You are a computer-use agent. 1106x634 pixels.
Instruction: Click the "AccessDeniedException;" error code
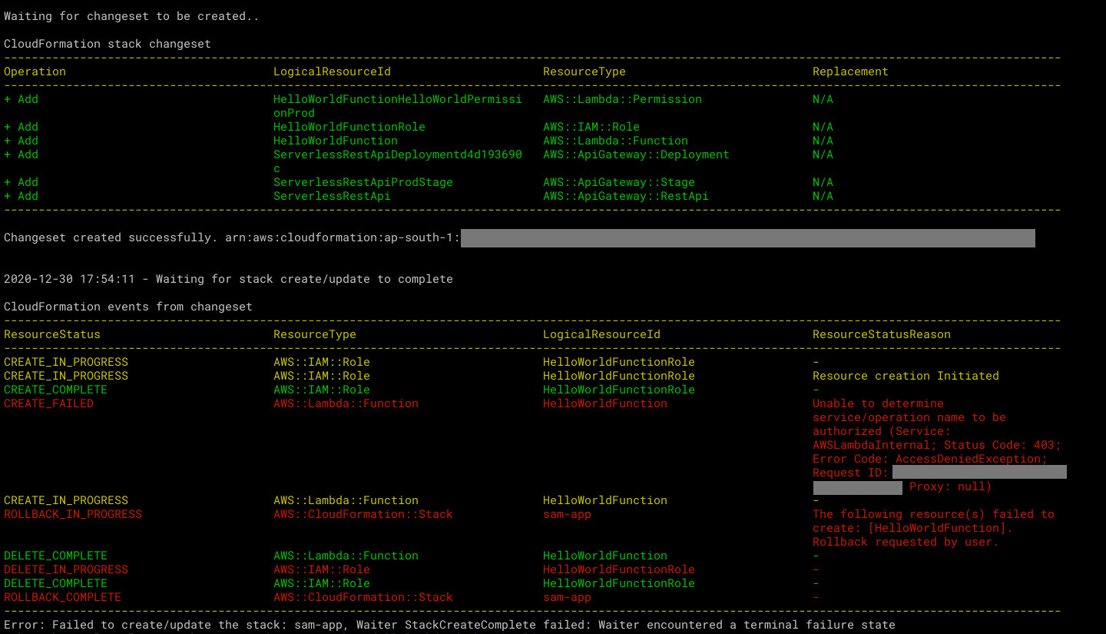972,459
